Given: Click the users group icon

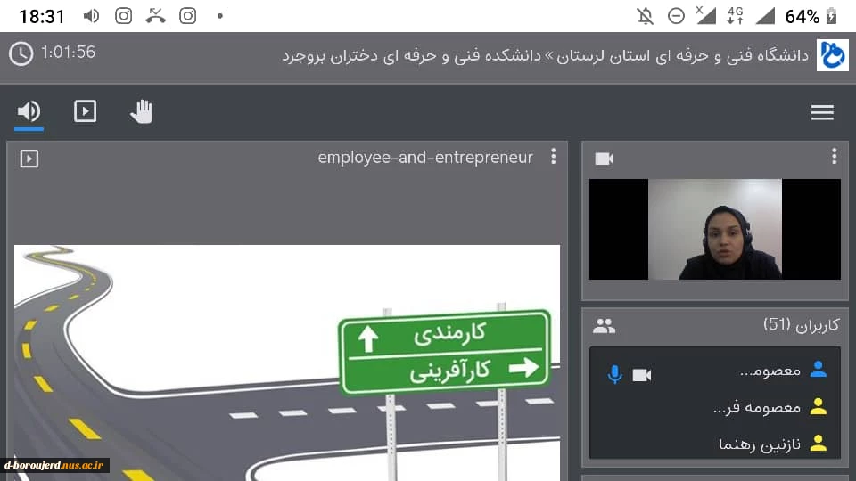Looking at the screenshot, I should click(x=604, y=326).
